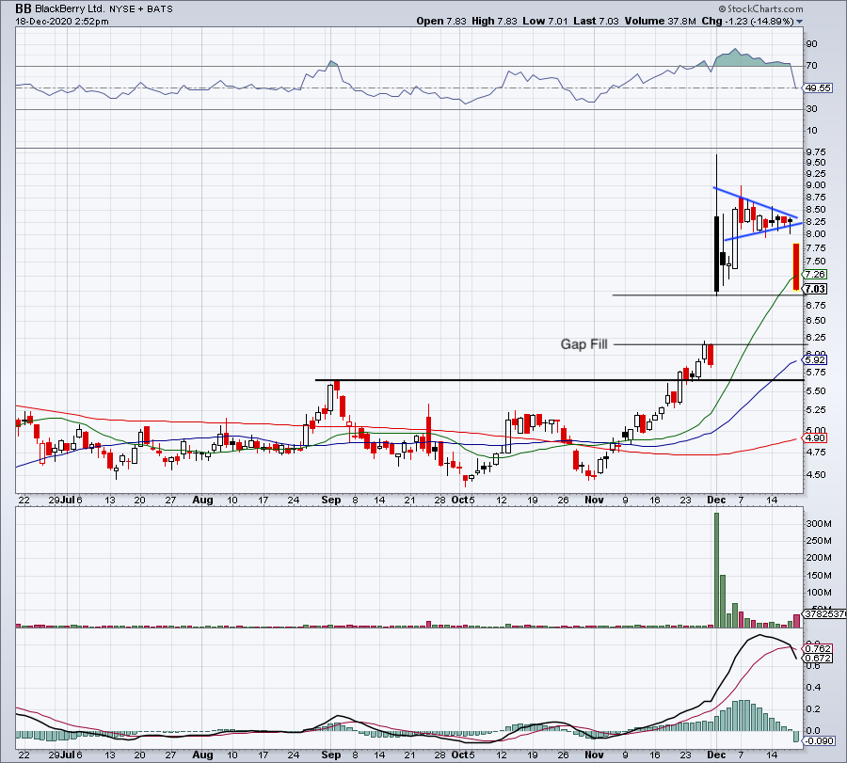This screenshot has width=847, height=763.
Task: Click the 0.4 MACD axis label
Action: point(813,688)
